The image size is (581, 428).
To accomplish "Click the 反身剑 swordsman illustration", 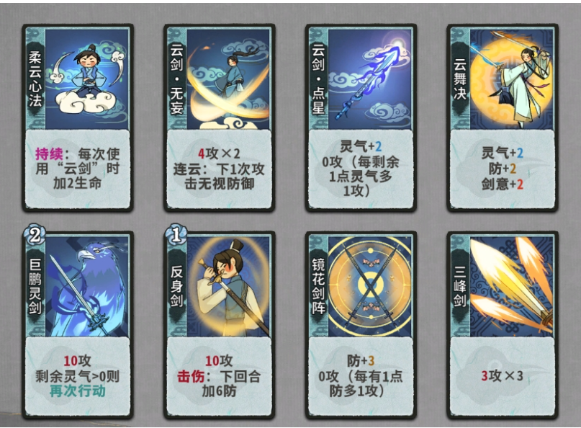I will (229, 287).
